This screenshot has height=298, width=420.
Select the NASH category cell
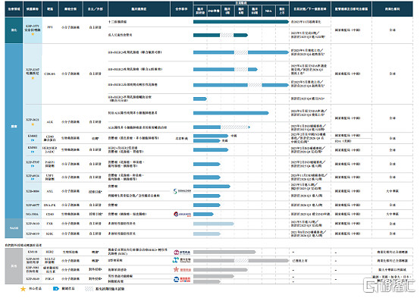coord(14,228)
